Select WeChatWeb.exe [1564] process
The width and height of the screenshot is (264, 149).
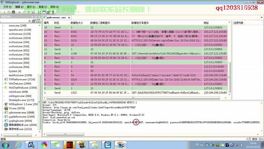23,88
